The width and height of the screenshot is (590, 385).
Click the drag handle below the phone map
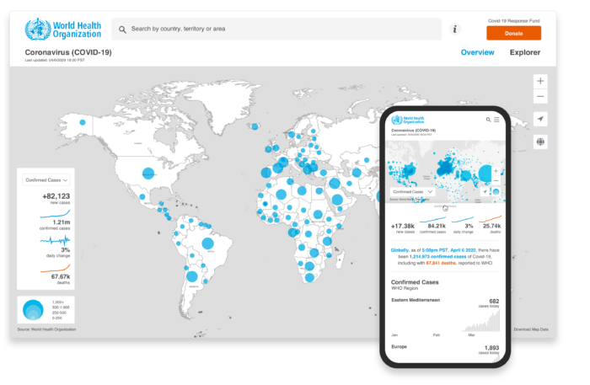click(445, 206)
